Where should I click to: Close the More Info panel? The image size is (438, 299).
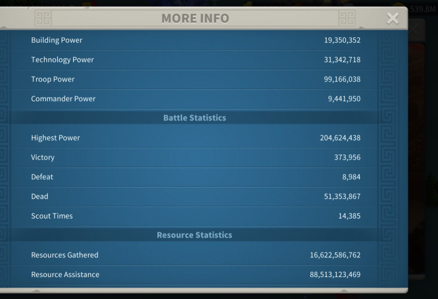coord(393,19)
